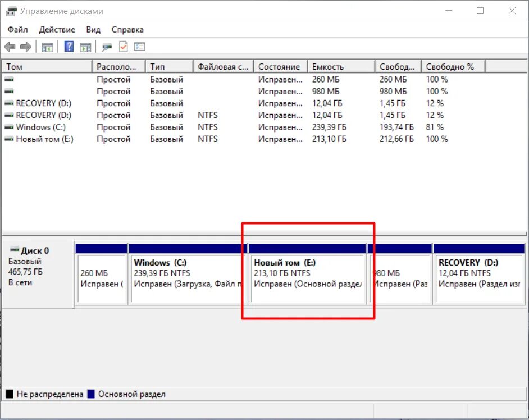Click the drive icon of the 260 МБ volume row

point(9,79)
